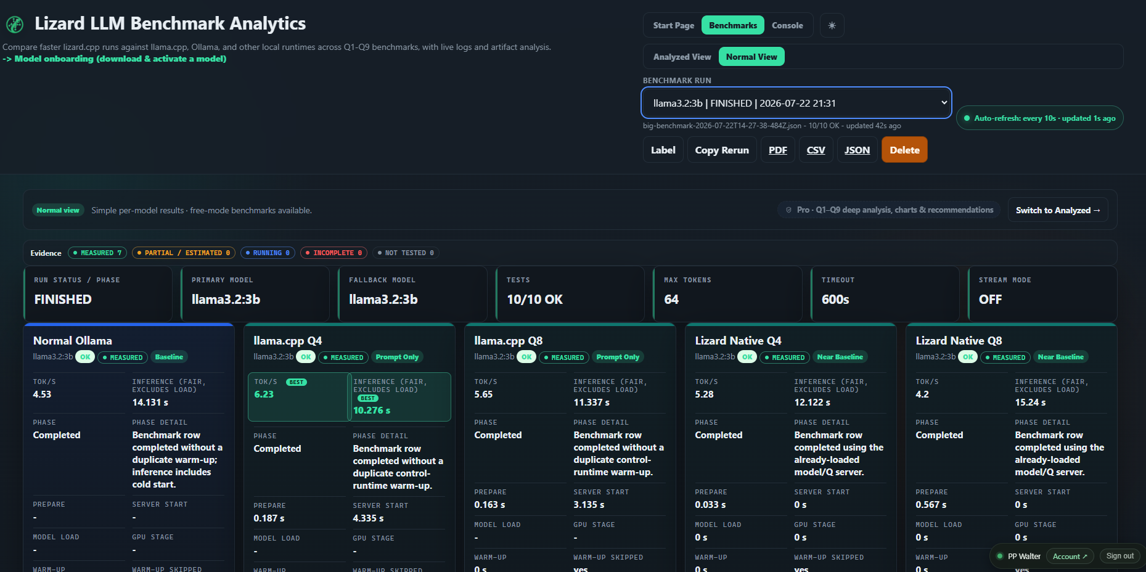This screenshot has height=572, width=1146.
Task: Click the 600s timeout value
Action: (x=835, y=300)
